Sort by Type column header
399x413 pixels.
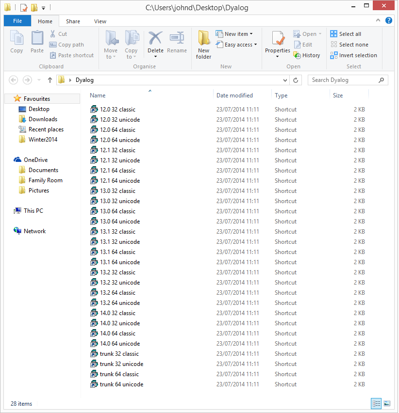(281, 95)
